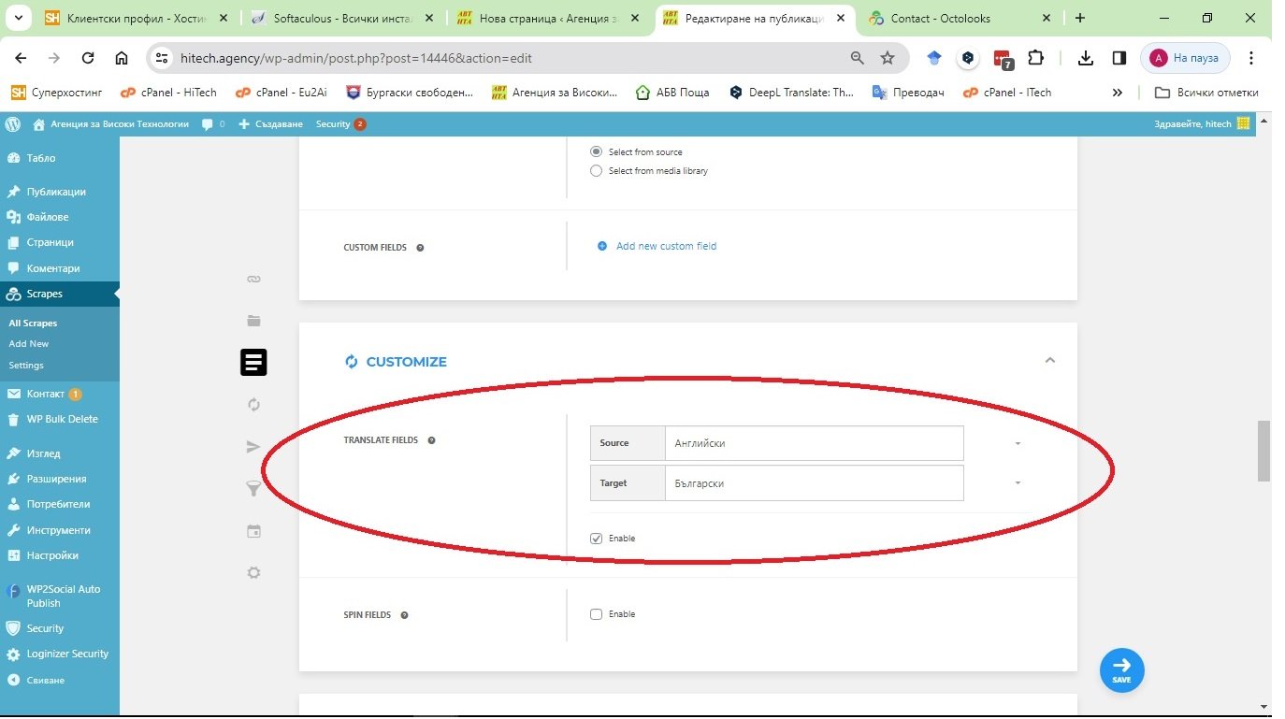Click the gear settings icon in sidebar
The width and height of the screenshot is (1285, 719).
pos(253,572)
